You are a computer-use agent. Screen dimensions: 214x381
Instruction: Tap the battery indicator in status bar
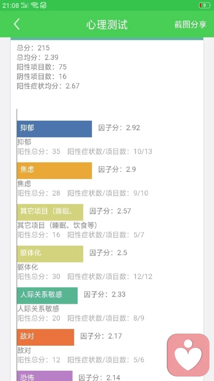tap(205, 5)
